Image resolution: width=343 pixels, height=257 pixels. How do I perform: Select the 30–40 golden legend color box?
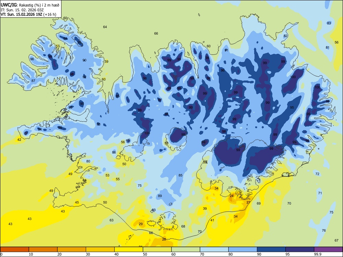click(100, 249)
